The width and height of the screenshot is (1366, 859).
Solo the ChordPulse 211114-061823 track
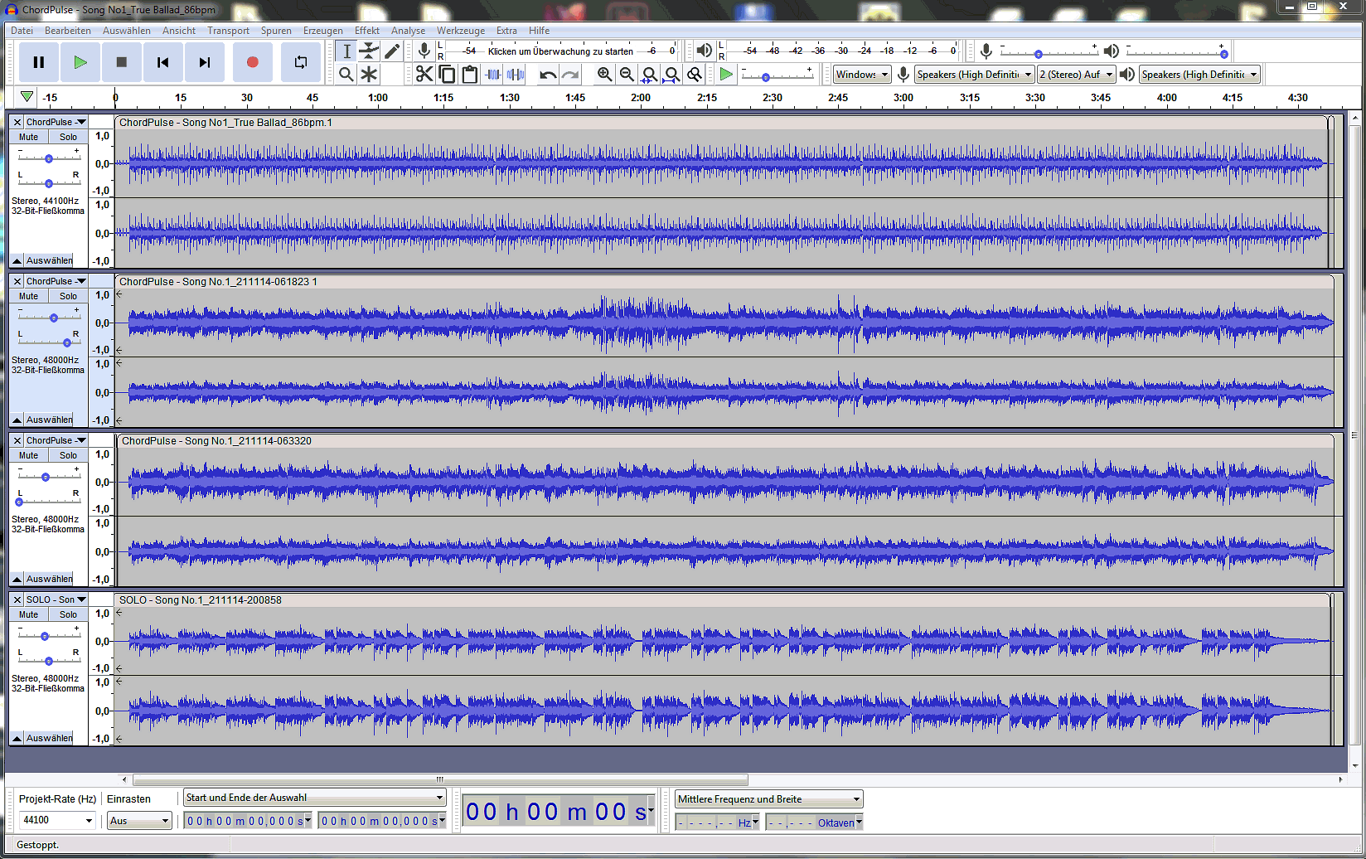coord(68,296)
